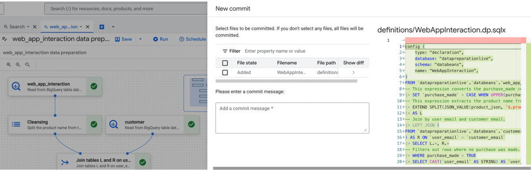Click the File path column header
531x170 pixels.
(327, 63)
